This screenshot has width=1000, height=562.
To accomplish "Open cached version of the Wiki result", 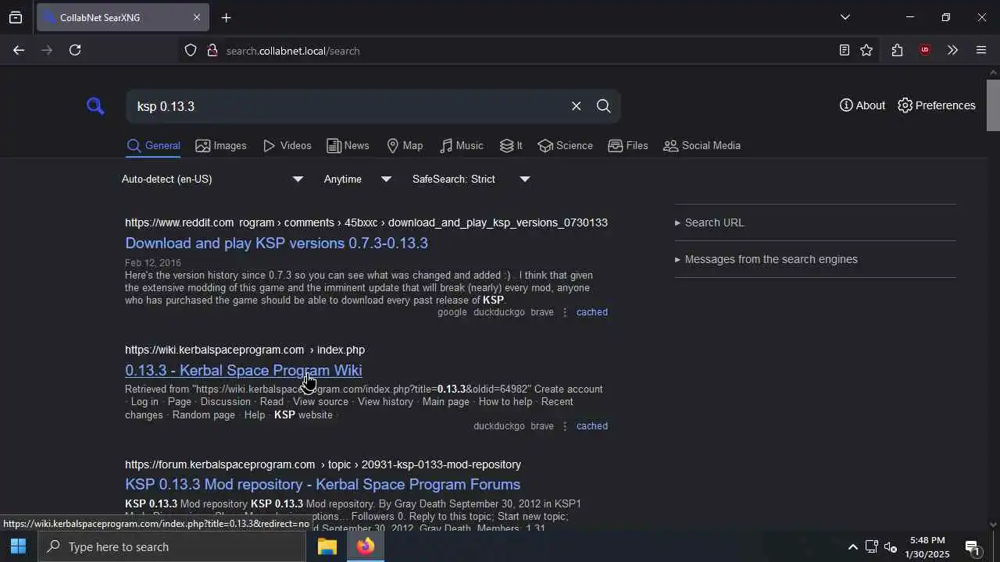I will click(x=591, y=426).
